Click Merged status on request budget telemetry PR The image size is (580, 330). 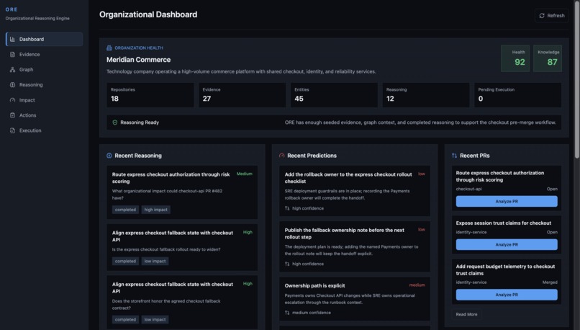coord(550,282)
